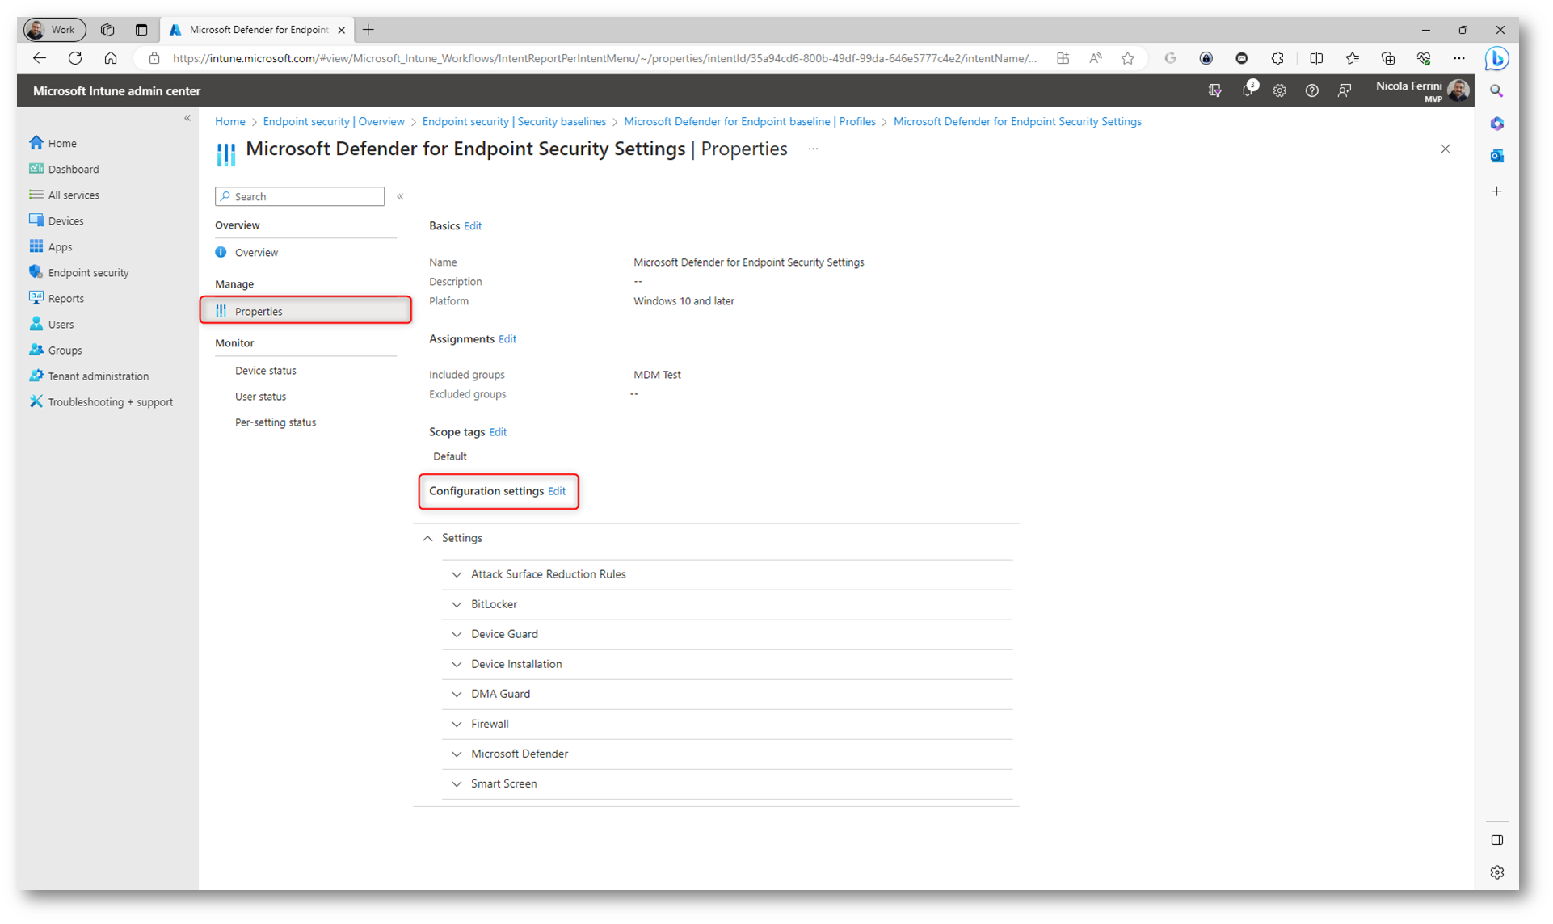The image size is (1553, 924).
Task: Open the ellipsis more options beside the title
Action: [813, 149]
